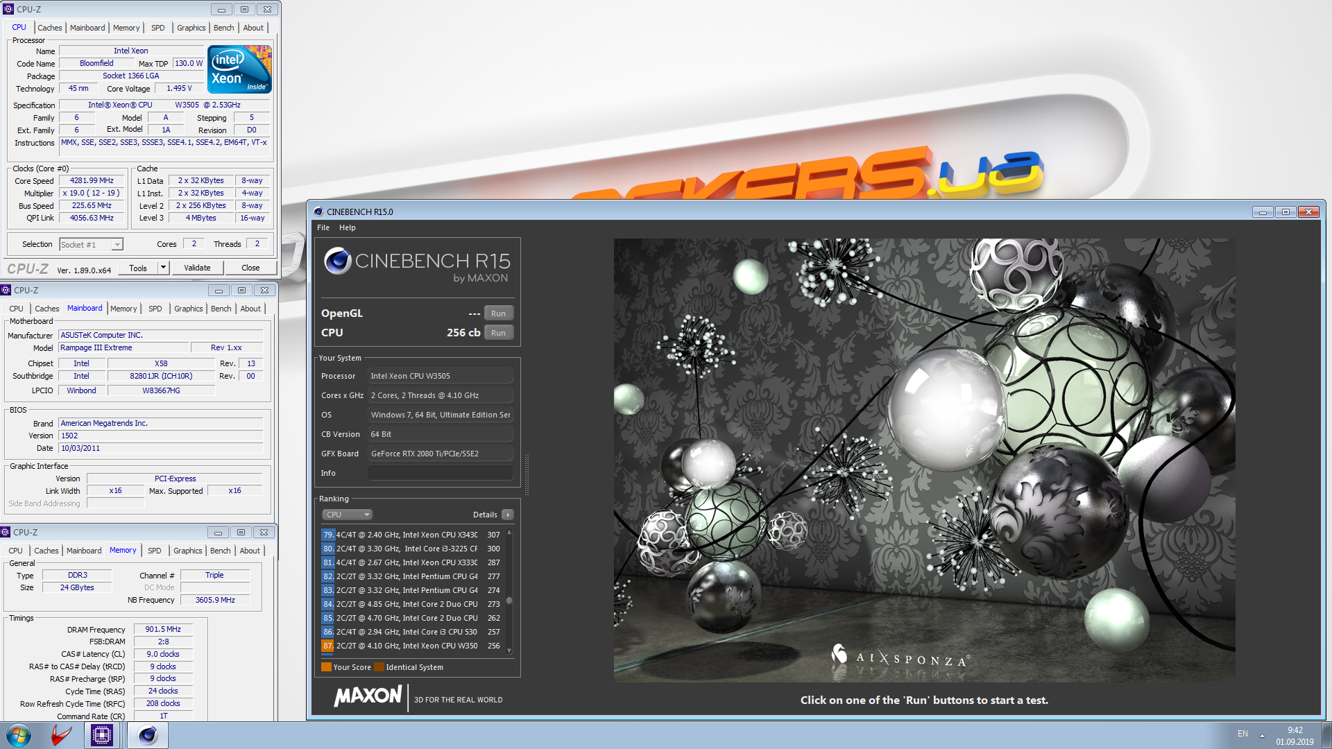Click the Mainboard CPU-Z window title icon
The height and width of the screenshot is (749, 1332).
click(6, 290)
